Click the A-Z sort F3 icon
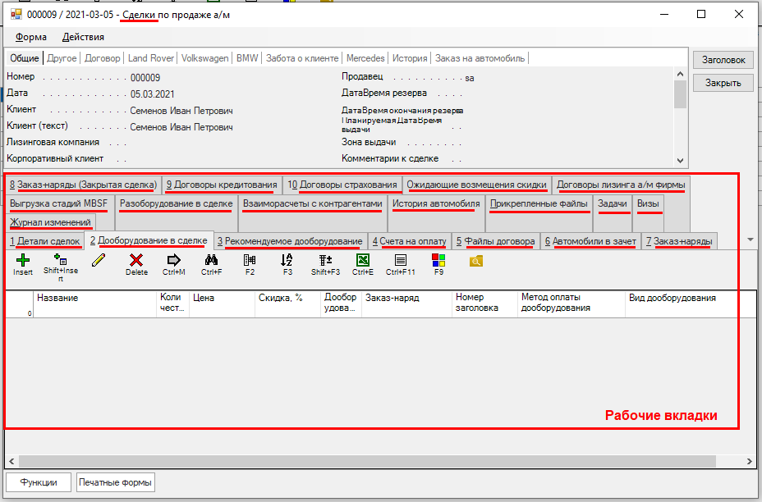Screen dimensions: 762x502 pyautogui.click(x=287, y=260)
